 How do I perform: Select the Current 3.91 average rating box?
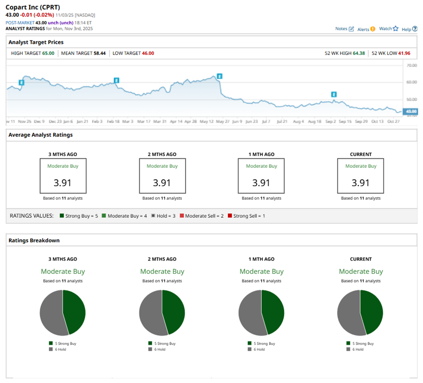pos(361,176)
